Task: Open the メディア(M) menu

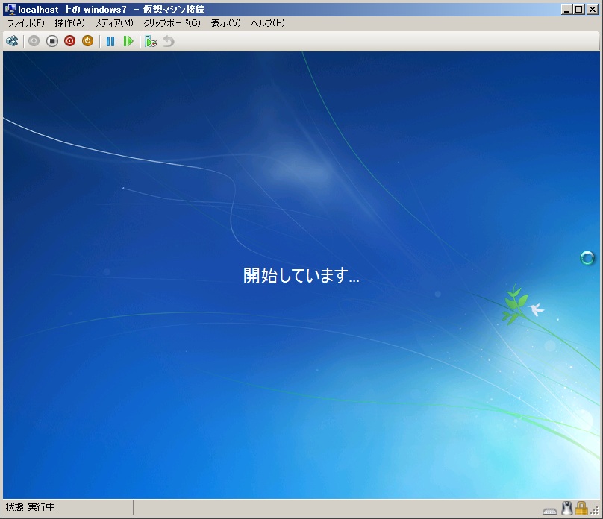Action: click(114, 23)
